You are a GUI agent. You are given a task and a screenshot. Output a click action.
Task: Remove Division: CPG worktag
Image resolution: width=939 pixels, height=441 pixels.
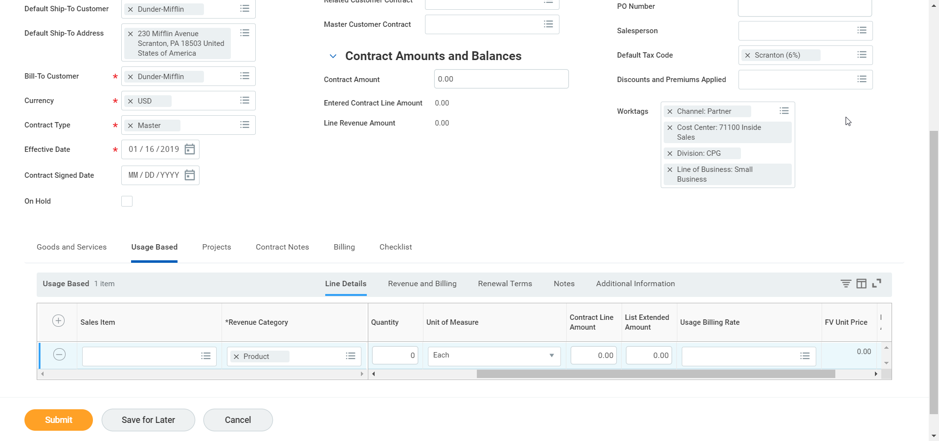670,153
